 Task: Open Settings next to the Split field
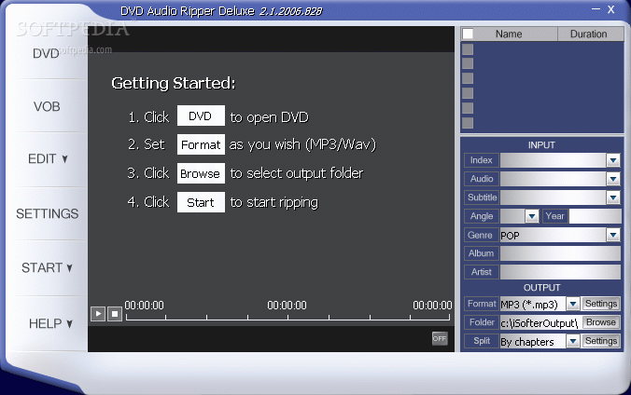pyautogui.click(x=601, y=341)
